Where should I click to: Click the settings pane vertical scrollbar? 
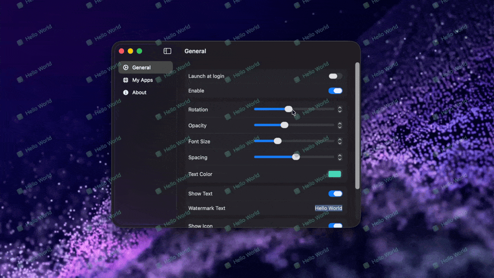click(x=357, y=126)
